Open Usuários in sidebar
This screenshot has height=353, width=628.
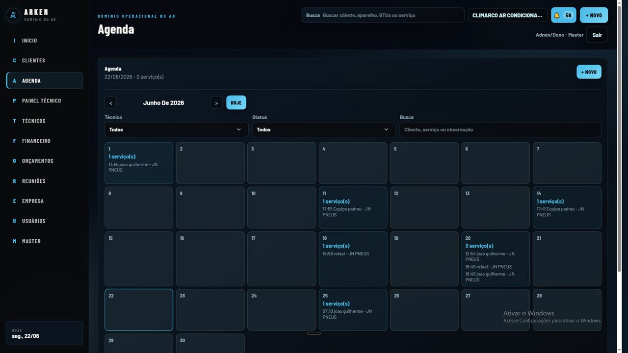pyautogui.click(x=44, y=221)
